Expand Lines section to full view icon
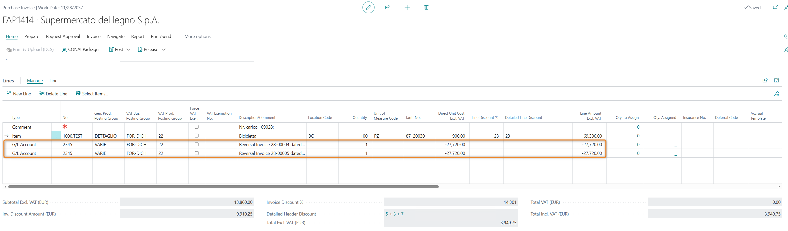Image resolution: width=788 pixels, height=231 pixels. click(776, 80)
